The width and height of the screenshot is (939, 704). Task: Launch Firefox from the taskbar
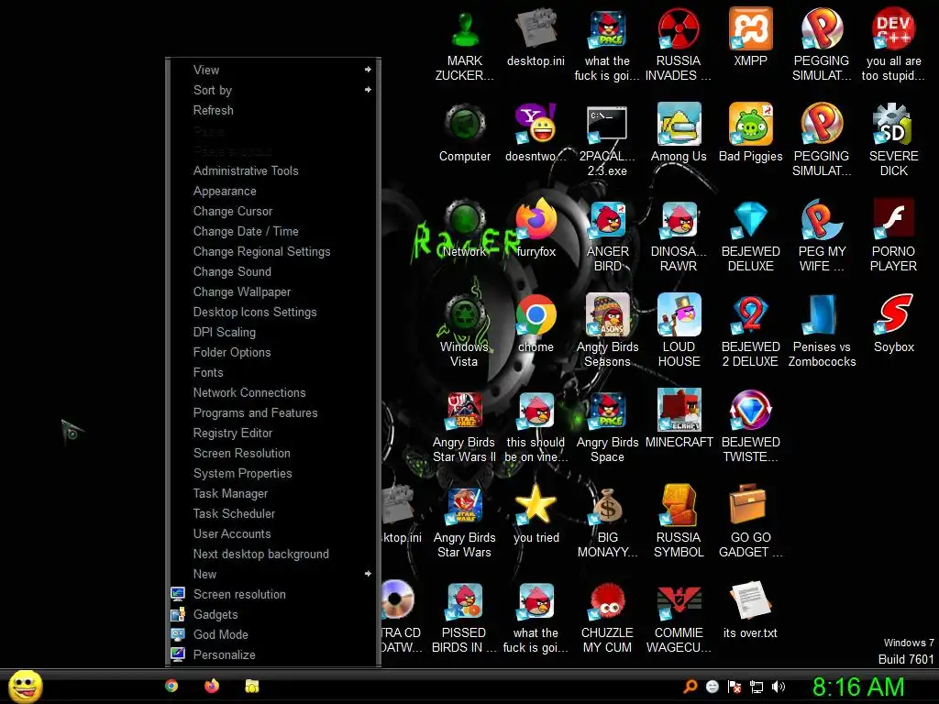coord(212,686)
